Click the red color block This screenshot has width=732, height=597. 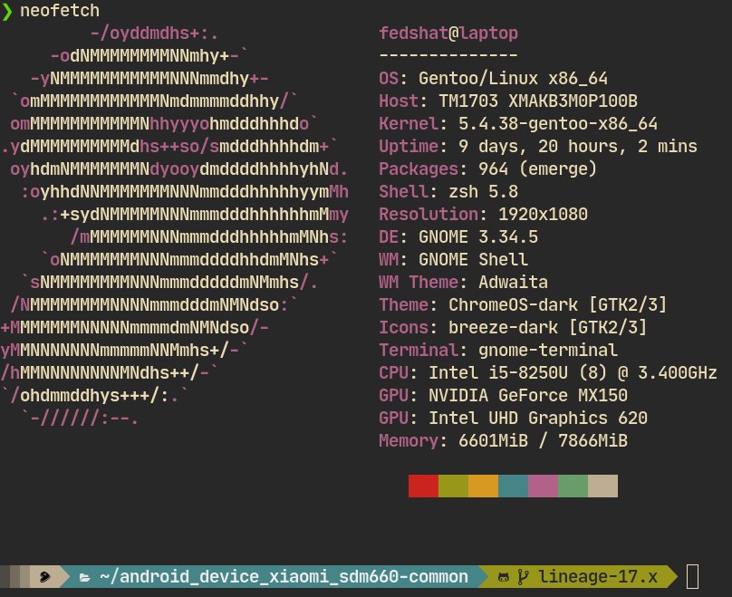point(423,486)
